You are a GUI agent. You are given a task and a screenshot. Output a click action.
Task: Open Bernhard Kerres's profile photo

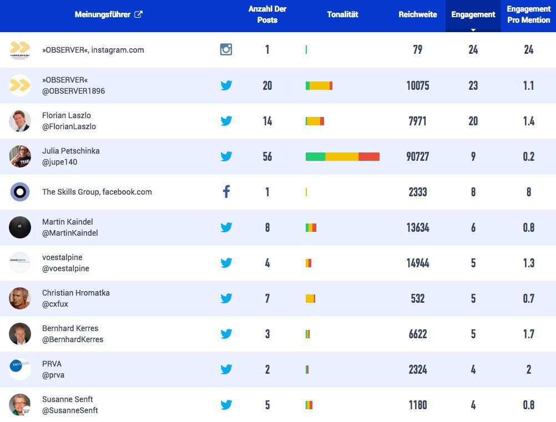(x=20, y=334)
